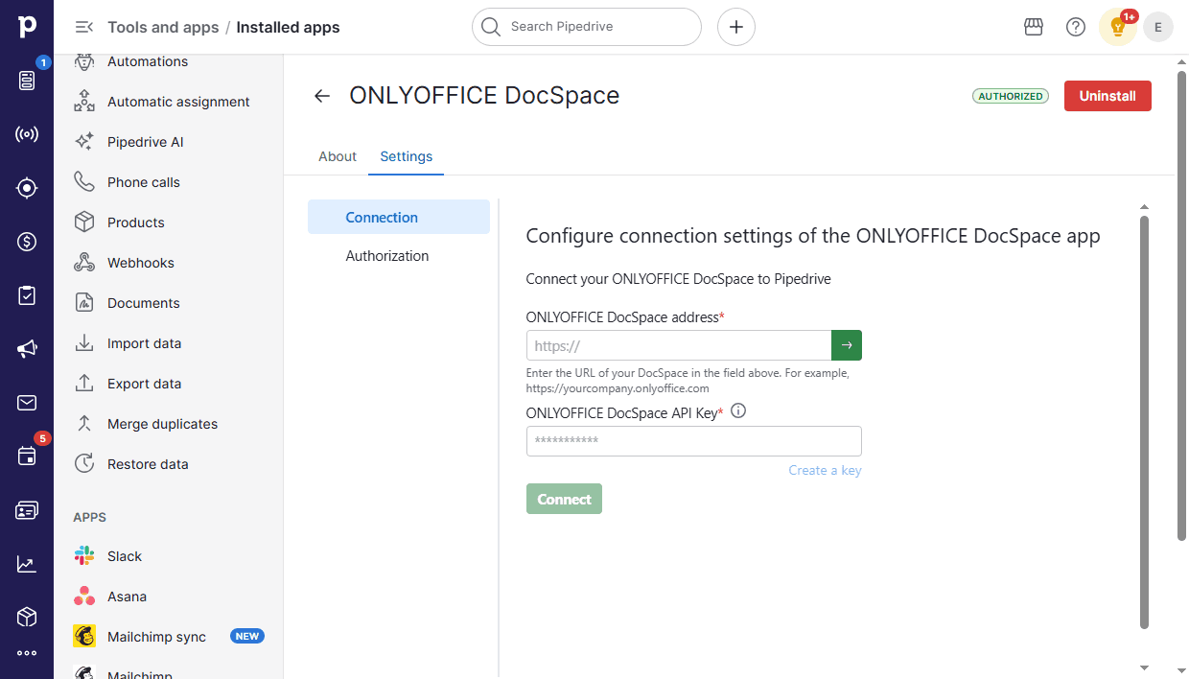Open Leads via the target icon

(x=27, y=188)
